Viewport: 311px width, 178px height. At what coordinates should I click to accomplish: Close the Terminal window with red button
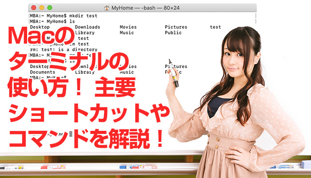[x=34, y=8]
